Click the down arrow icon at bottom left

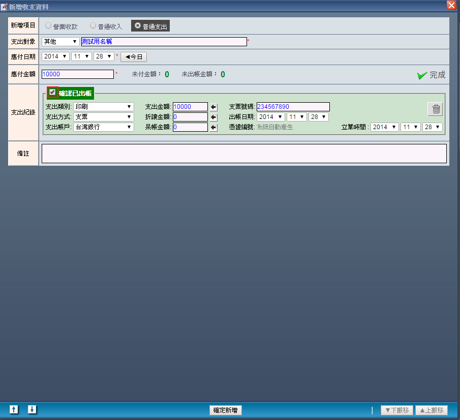point(32,409)
